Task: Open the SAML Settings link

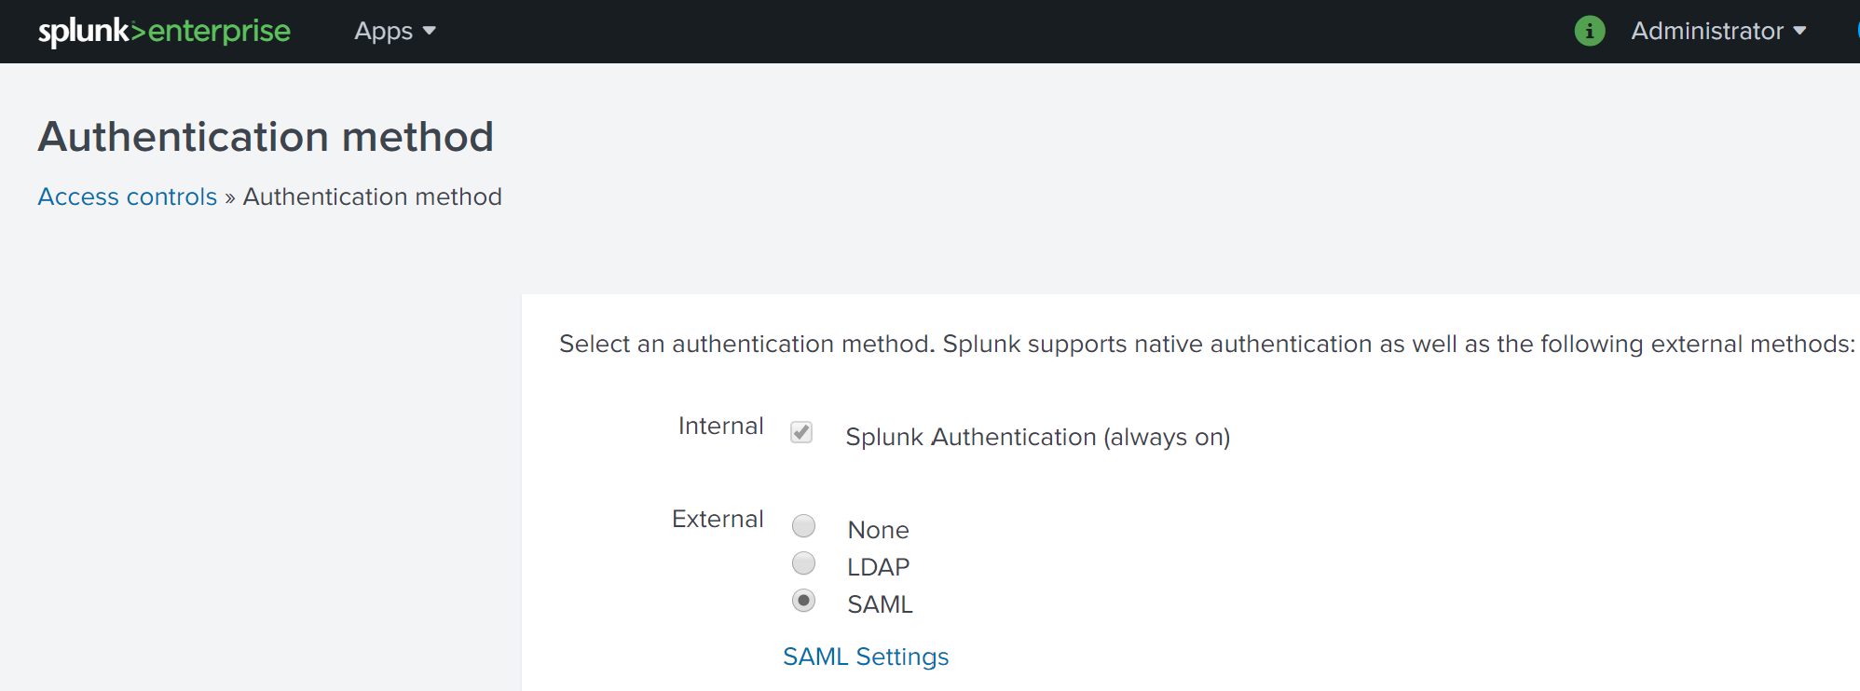Action: coord(866,657)
